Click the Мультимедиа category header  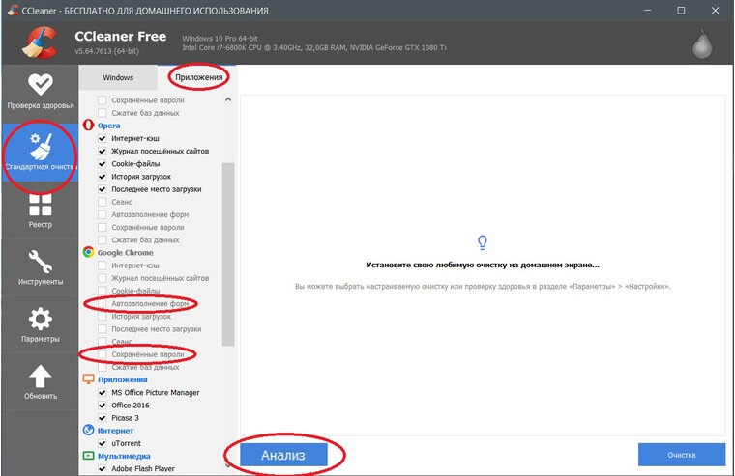tap(124, 456)
